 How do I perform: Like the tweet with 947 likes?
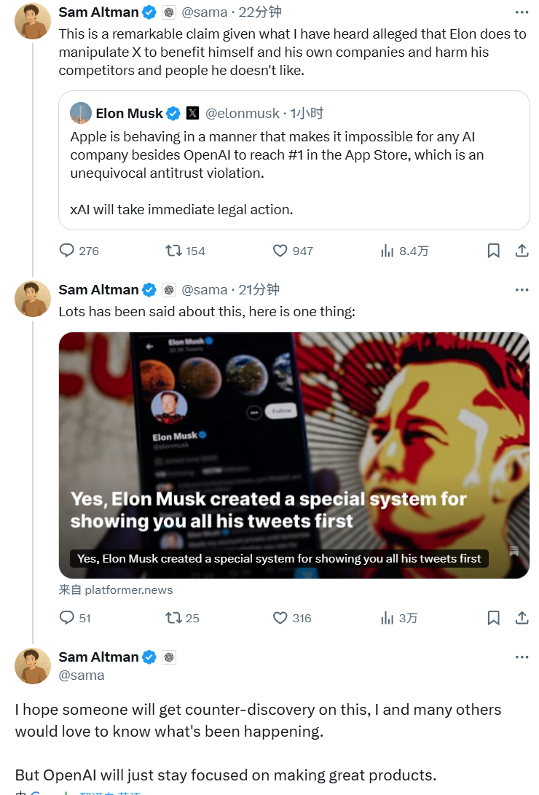coord(293,251)
